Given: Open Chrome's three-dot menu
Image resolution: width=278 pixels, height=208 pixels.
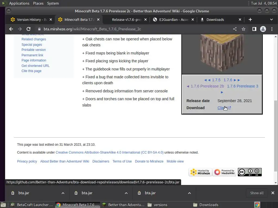Looking at the screenshot, I should coord(272,29).
